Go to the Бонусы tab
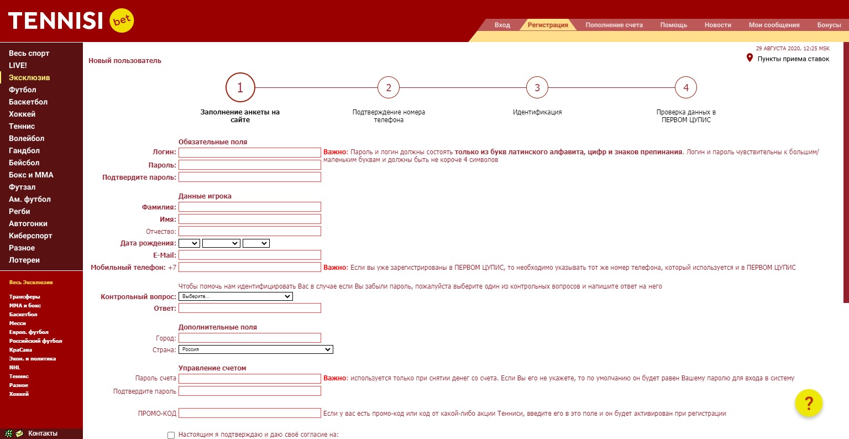Viewport: 849px width, 439px height. point(829,25)
